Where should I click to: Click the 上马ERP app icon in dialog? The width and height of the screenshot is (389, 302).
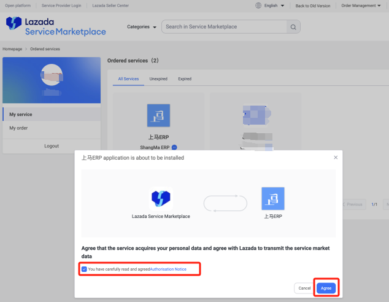pos(273,198)
